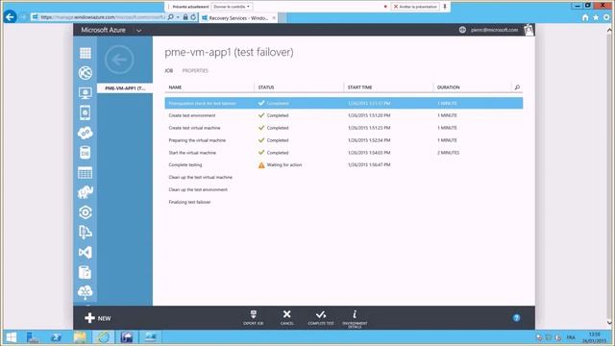This screenshot has height=346, width=615.
Task: Click the browser favorites star icon
Action: pyautogui.click(x=596, y=17)
